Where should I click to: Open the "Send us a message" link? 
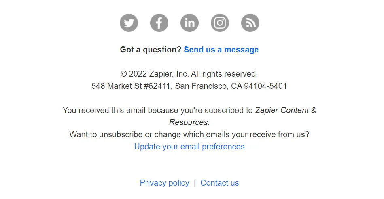coord(221,50)
